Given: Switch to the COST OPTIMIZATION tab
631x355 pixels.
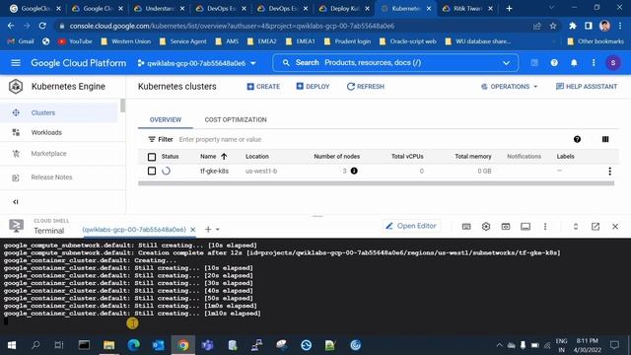Looking at the screenshot, I should tap(236, 120).
